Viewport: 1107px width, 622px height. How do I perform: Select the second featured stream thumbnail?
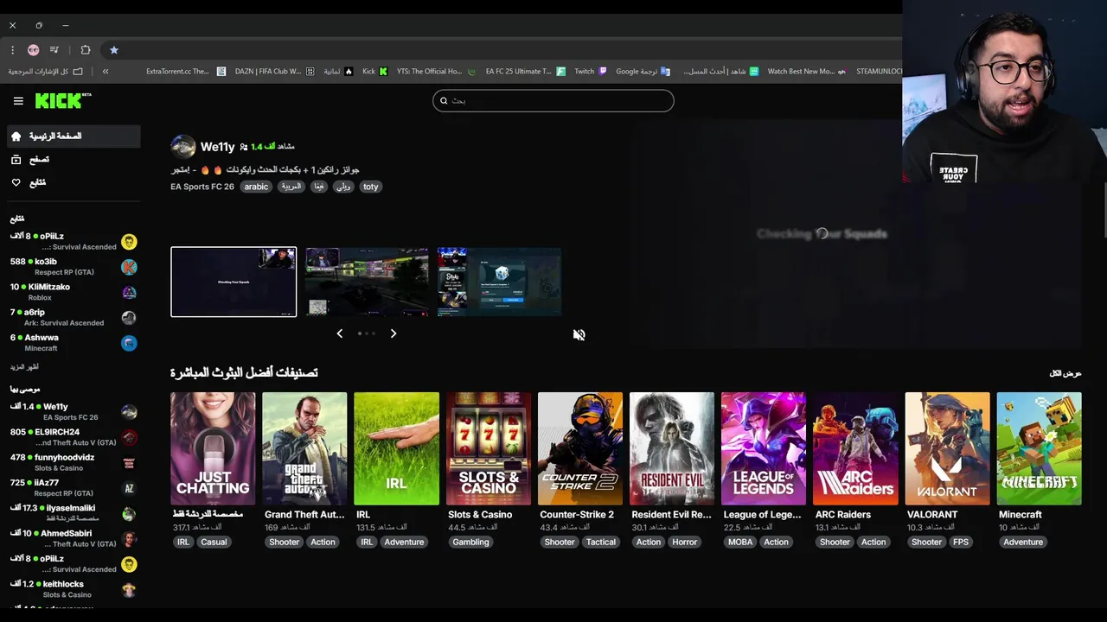coord(367,282)
